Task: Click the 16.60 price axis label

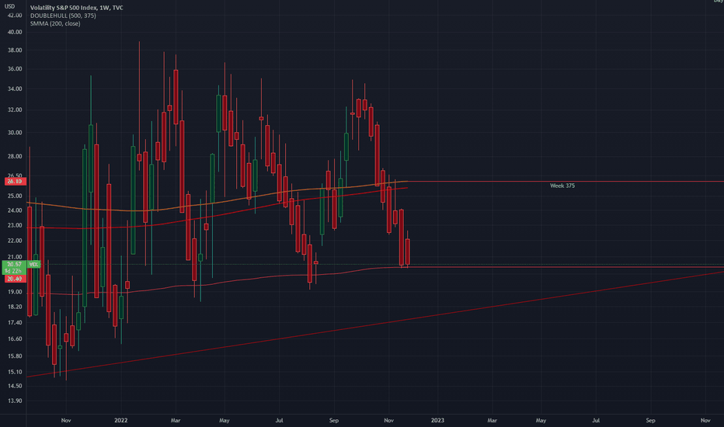Action: [x=15, y=338]
